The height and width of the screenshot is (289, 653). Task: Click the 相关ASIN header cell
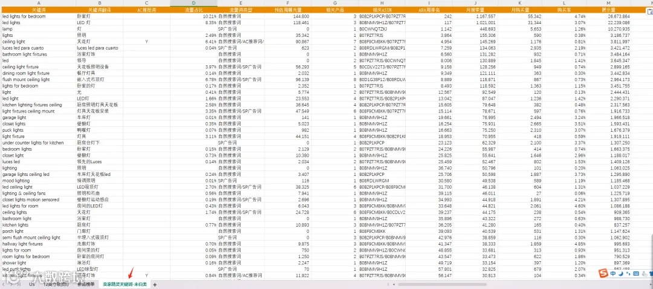(382, 10)
